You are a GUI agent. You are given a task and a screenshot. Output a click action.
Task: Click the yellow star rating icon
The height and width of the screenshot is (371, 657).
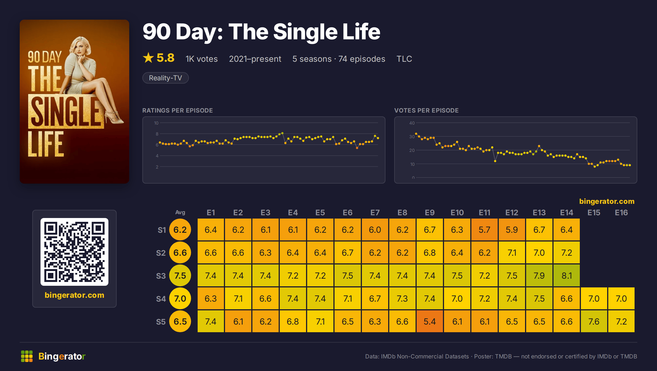(148, 58)
